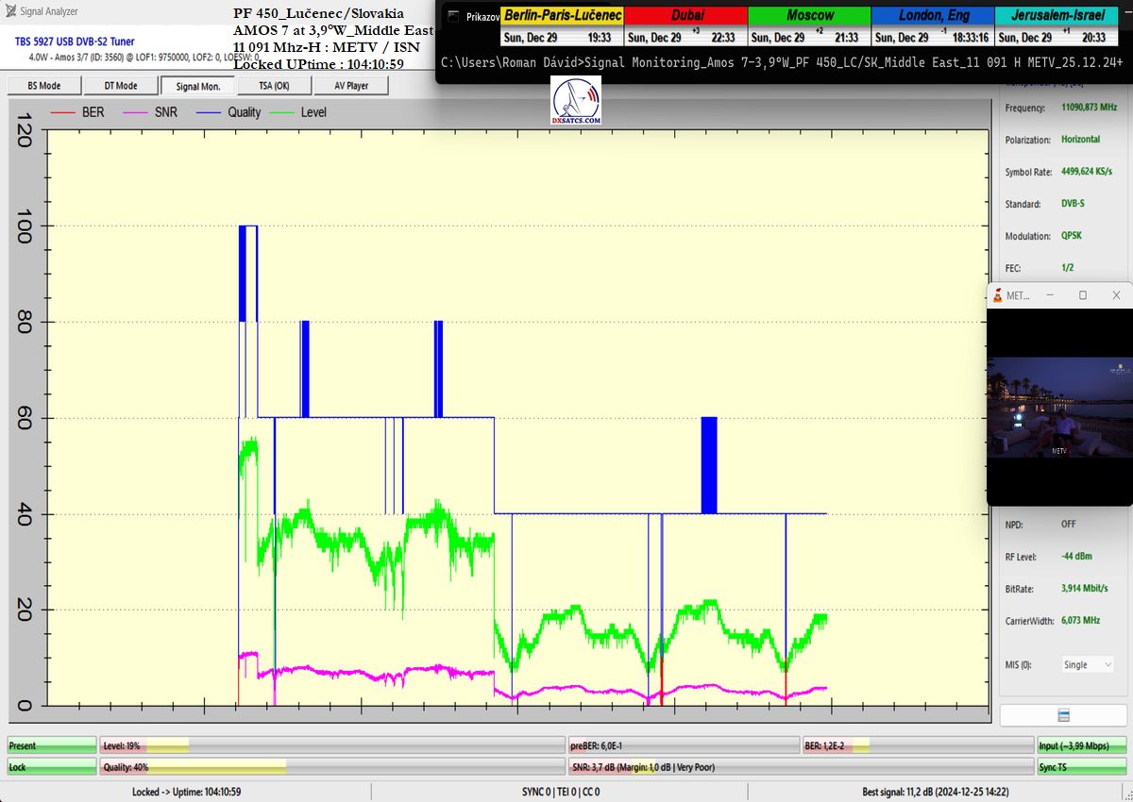Image resolution: width=1133 pixels, height=802 pixels.
Task: Click the VLC cone icon
Action: [x=997, y=295]
